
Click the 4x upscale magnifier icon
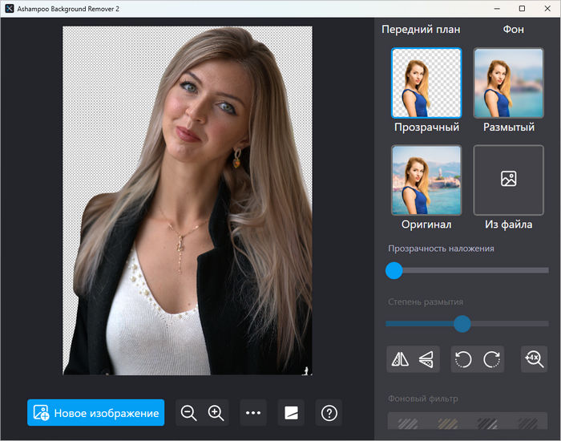coord(533,359)
